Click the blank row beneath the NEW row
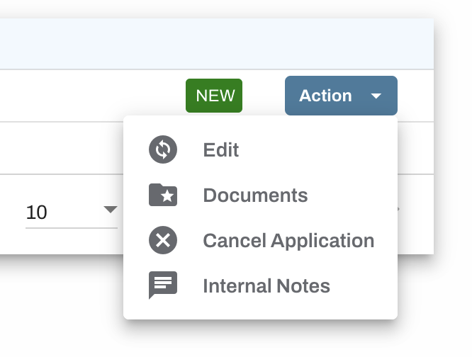The height and width of the screenshot is (357, 472). [x=62, y=148]
